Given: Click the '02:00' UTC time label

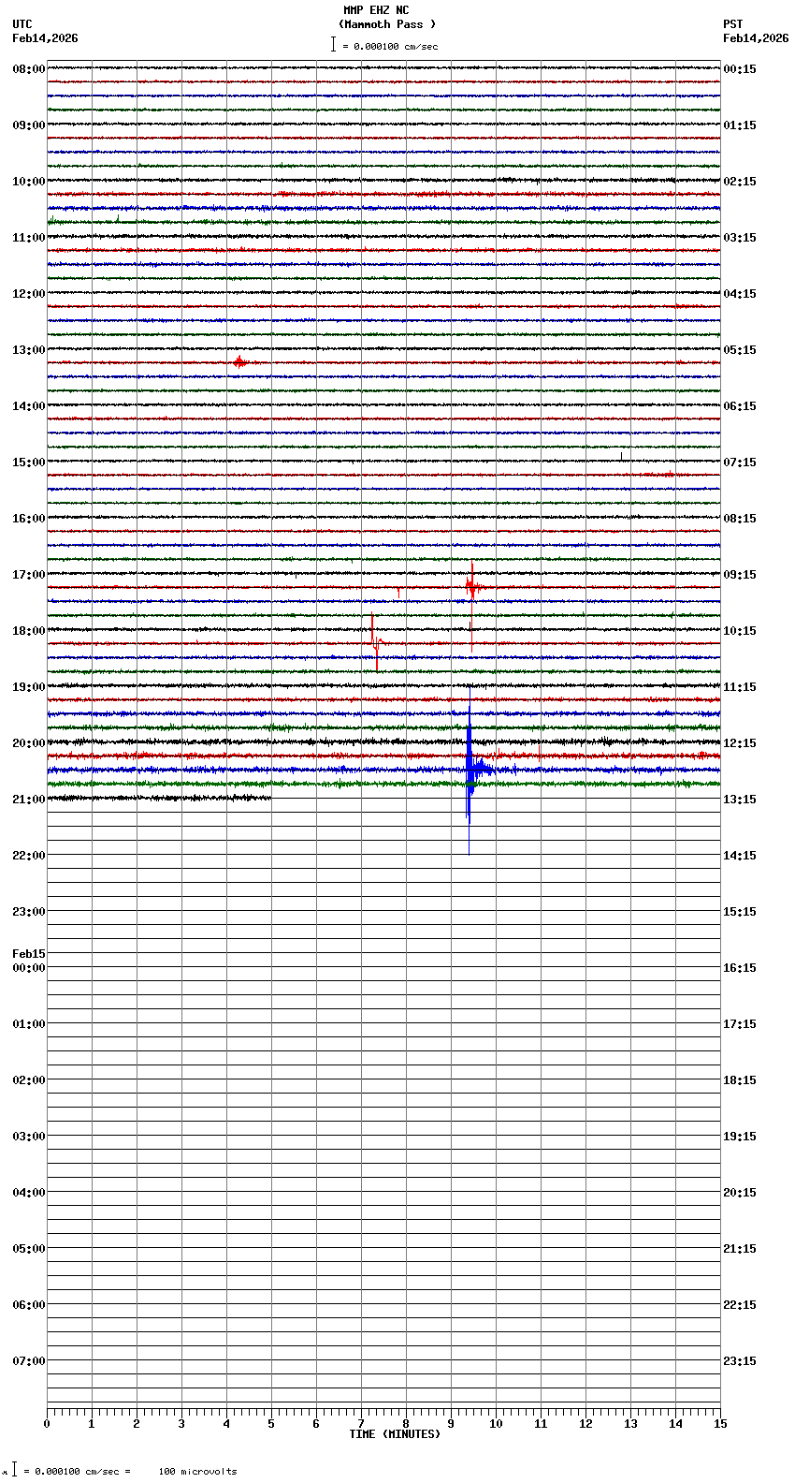Looking at the screenshot, I should click(x=29, y=1080).
